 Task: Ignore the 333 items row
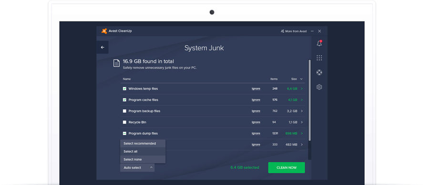[256, 145]
